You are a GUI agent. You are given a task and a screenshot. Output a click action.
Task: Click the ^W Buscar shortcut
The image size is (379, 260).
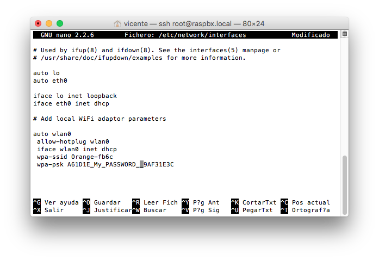coord(149,210)
